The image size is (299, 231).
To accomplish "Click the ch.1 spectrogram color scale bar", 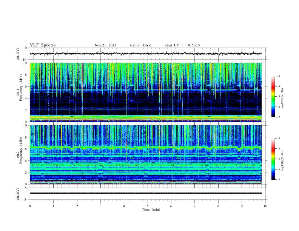I will click(273, 97).
